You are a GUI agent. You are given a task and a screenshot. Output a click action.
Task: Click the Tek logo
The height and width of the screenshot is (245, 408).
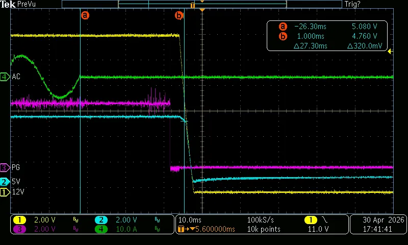[x=8, y=4]
